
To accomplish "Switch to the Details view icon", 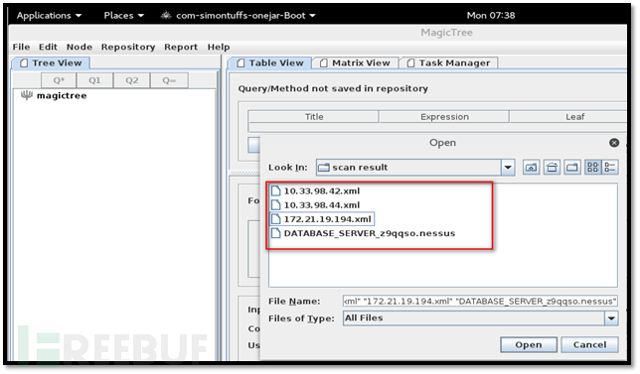I will click(610, 167).
